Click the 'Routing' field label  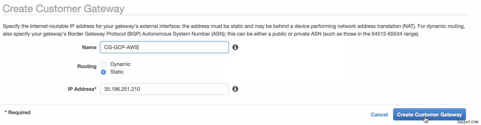87,66
